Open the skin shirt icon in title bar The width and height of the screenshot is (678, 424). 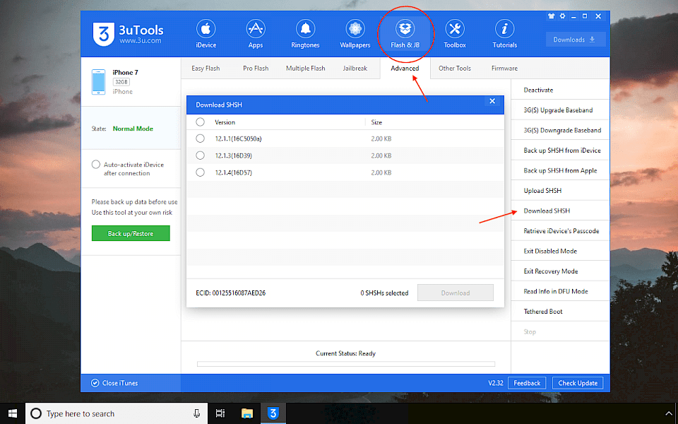tap(551, 16)
